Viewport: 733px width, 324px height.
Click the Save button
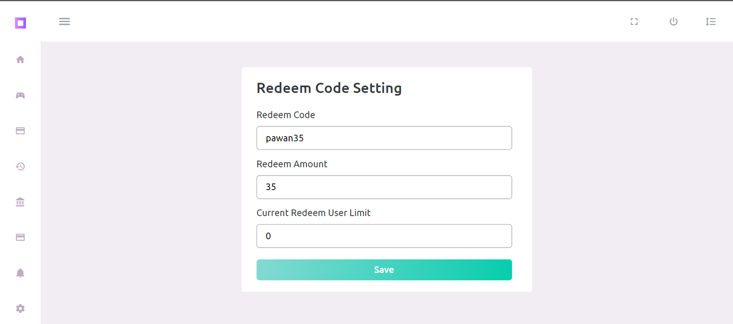click(x=384, y=270)
